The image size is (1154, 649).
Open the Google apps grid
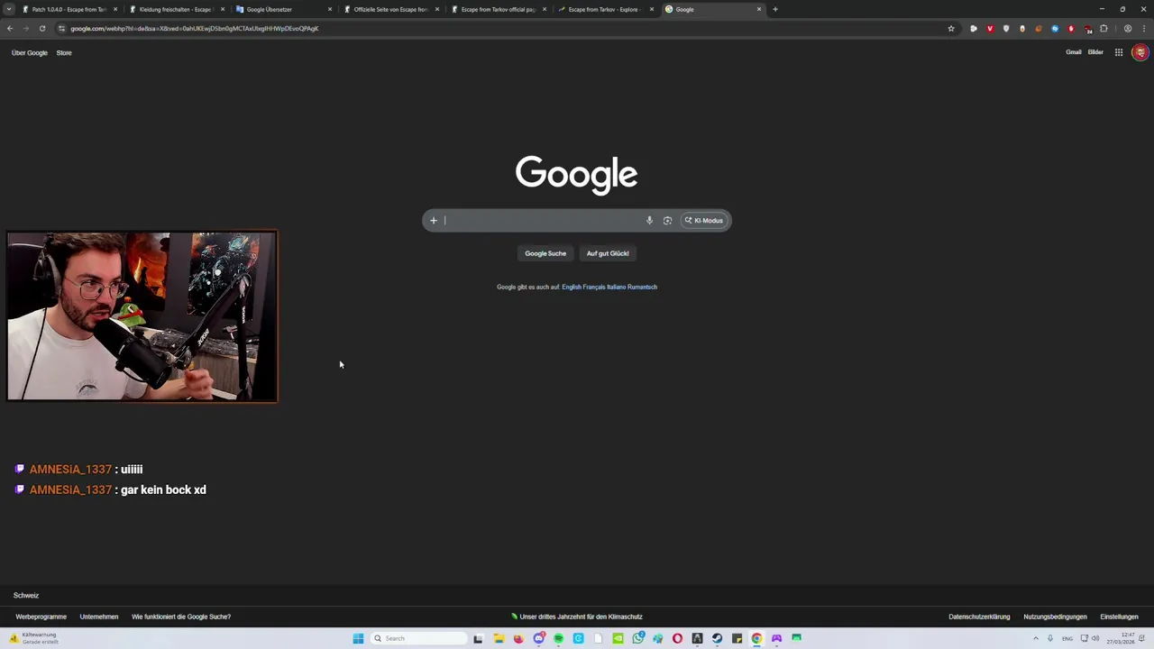tap(1119, 52)
